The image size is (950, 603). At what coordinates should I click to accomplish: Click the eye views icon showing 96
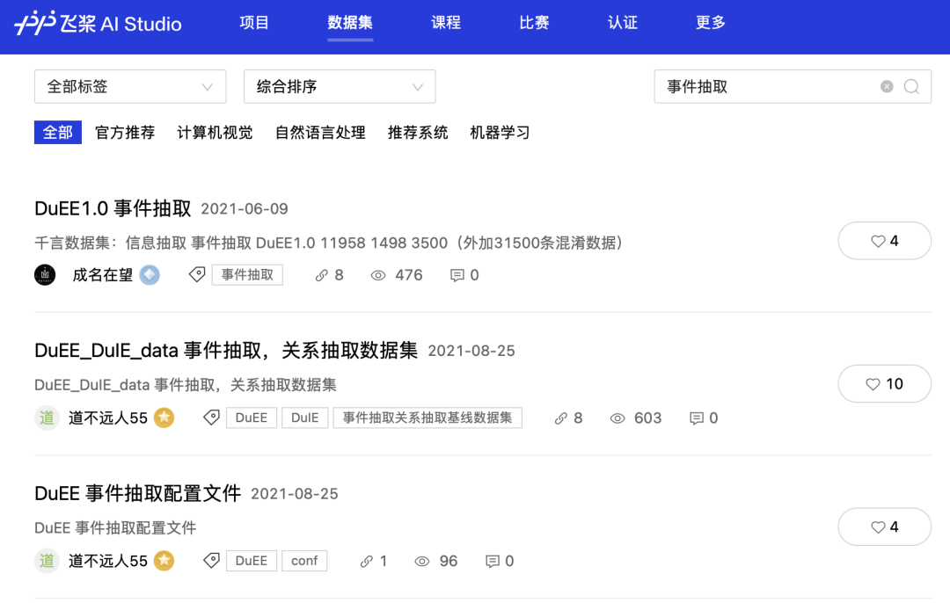coord(422,561)
